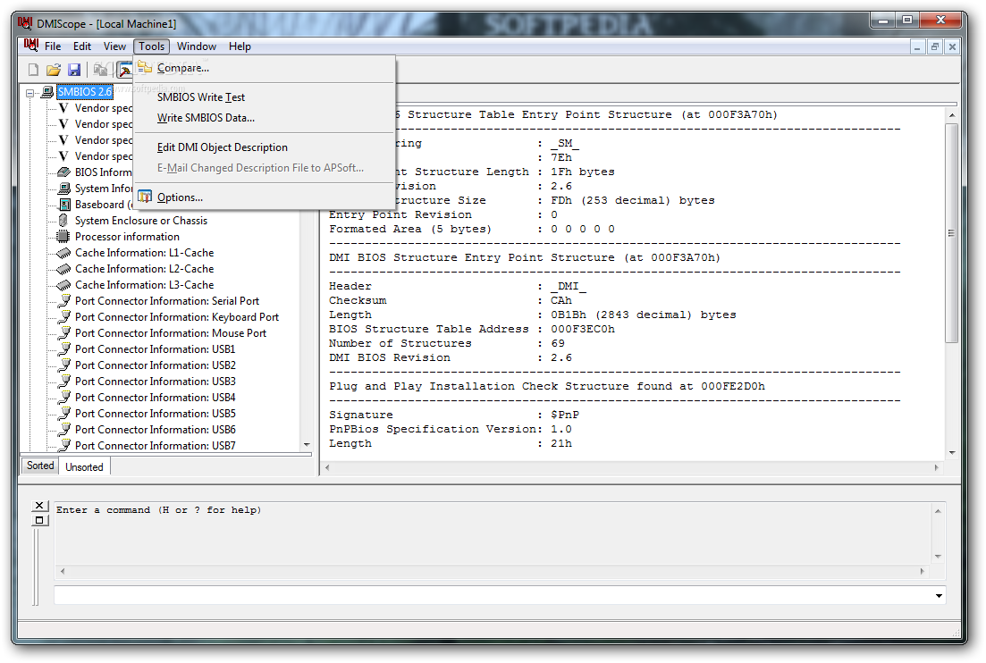Select Cache Information: L3-Cache
This screenshot has width=986, height=663.
click(x=144, y=285)
